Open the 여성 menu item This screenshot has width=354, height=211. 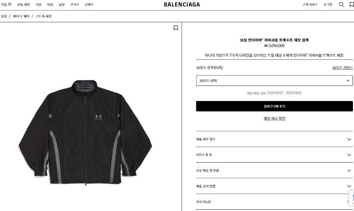click(x=50, y=5)
